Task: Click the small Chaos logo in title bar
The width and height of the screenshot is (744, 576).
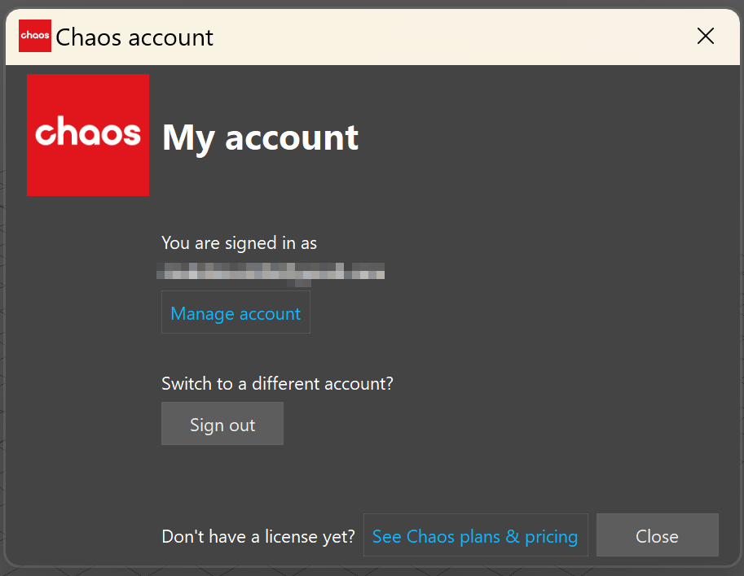Action: (x=35, y=36)
